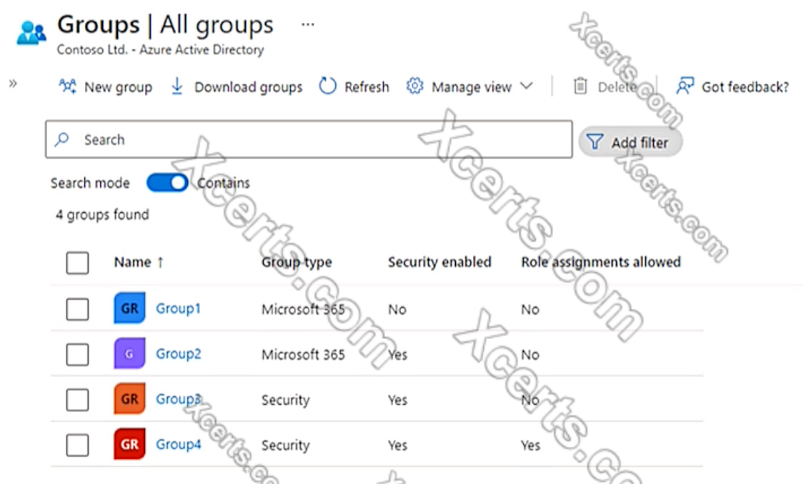Viewport: 806px width, 484px height.
Task: Click the Add filter funnel icon
Action: click(594, 142)
